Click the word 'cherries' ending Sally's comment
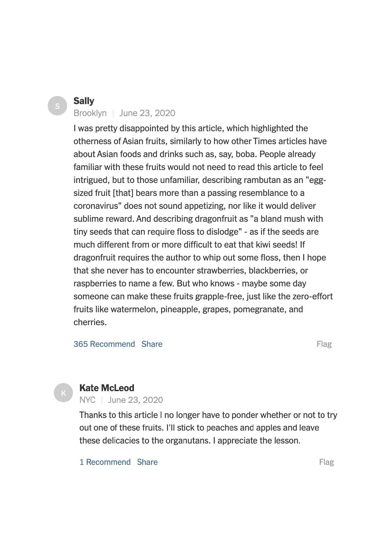Image resolution: width=391 pixels, height=556 pixels. (89, 322)
